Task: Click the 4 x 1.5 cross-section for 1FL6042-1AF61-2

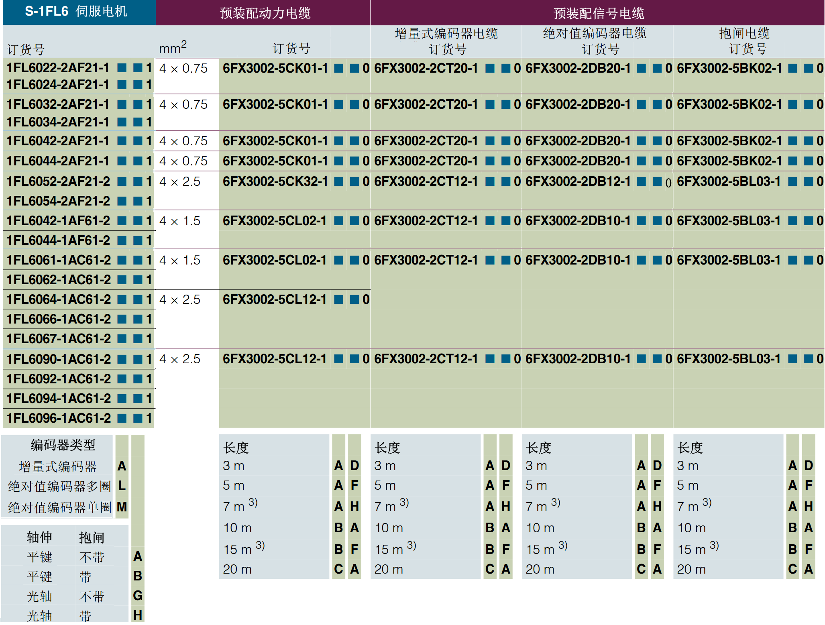Action: point(180,221)
